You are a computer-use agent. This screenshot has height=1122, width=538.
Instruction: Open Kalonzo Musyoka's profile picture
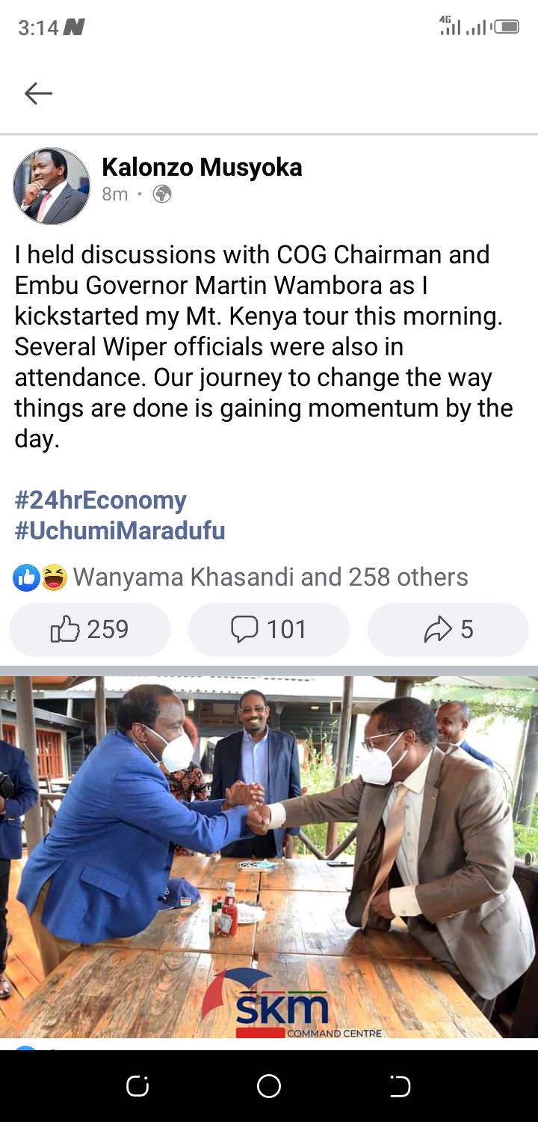[x=52, y=186]
